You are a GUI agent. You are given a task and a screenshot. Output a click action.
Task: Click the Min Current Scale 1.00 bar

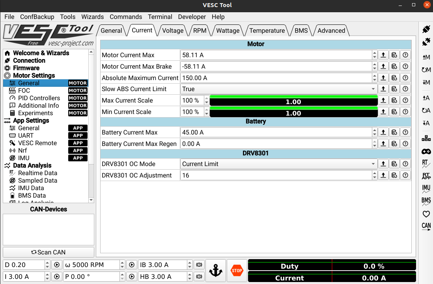click(293, 112)
